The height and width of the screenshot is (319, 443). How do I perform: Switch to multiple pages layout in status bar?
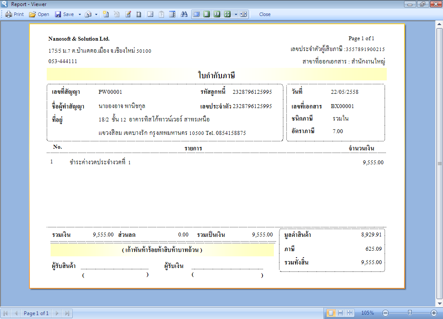click(x=350, y=313)
